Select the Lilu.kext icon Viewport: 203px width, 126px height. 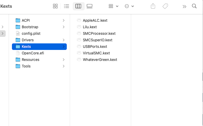79,27
